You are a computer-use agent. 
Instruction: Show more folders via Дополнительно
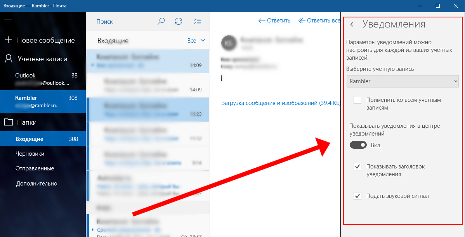pyautogui.click(x=36, y=184)
